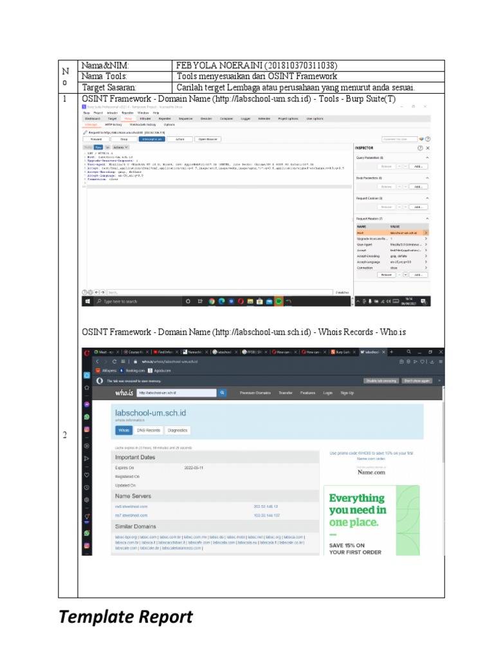
Task: Collapse Request Cookies section in Inspector
Action: [x=427, y=198]
